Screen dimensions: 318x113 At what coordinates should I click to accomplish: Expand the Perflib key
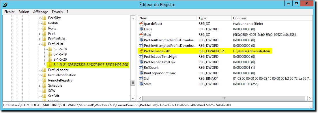[39, 23]
